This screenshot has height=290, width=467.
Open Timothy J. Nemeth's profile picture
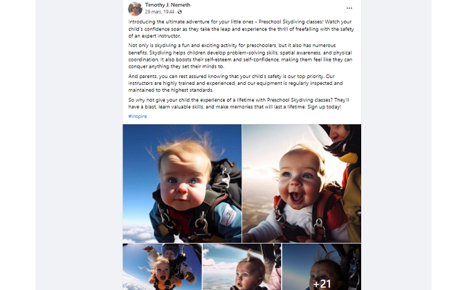coord(135,8)
